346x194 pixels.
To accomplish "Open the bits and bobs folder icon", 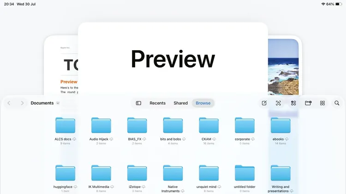I will 173,125.
